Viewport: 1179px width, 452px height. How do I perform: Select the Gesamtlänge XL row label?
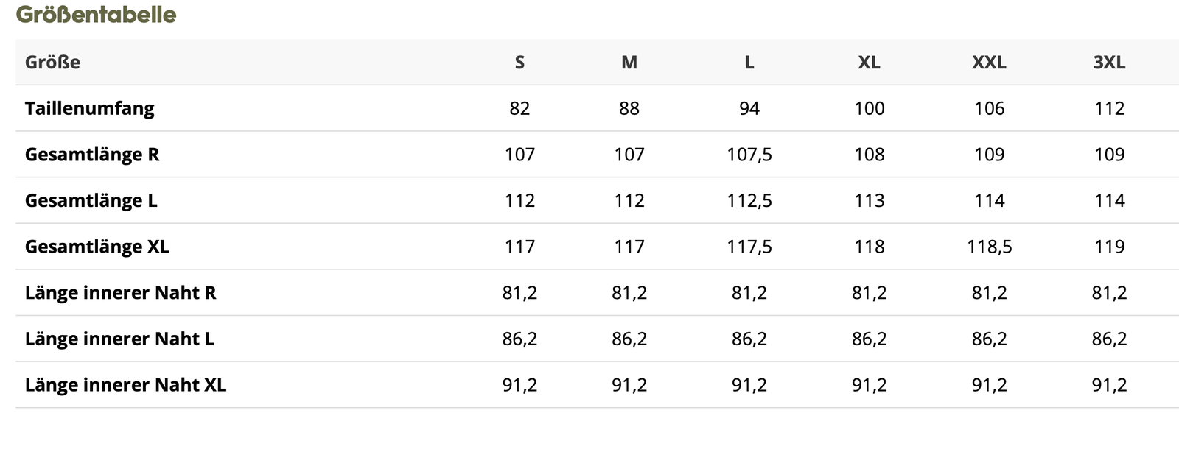click(x=97, y=247)
